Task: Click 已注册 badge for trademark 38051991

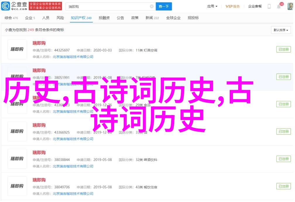Action: pyautogui.click(x=284, y=77)
